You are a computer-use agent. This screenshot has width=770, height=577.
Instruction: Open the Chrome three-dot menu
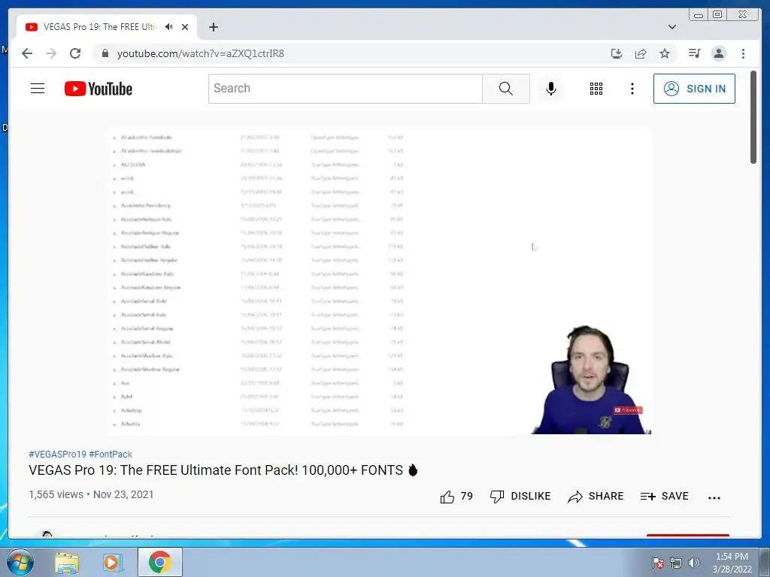point(743,53)
